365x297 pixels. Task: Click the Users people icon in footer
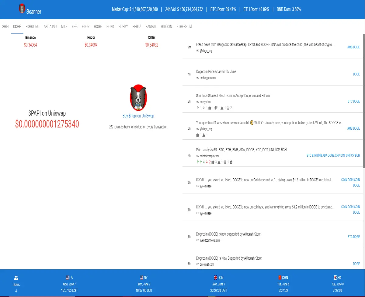(x=16, y=278)
